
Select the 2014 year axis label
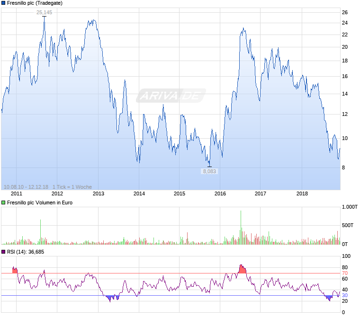[139, 194]
